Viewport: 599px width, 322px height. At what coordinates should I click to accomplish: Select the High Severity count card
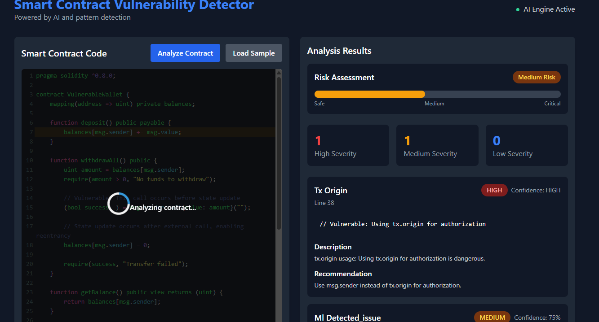(x=348, y=145)
